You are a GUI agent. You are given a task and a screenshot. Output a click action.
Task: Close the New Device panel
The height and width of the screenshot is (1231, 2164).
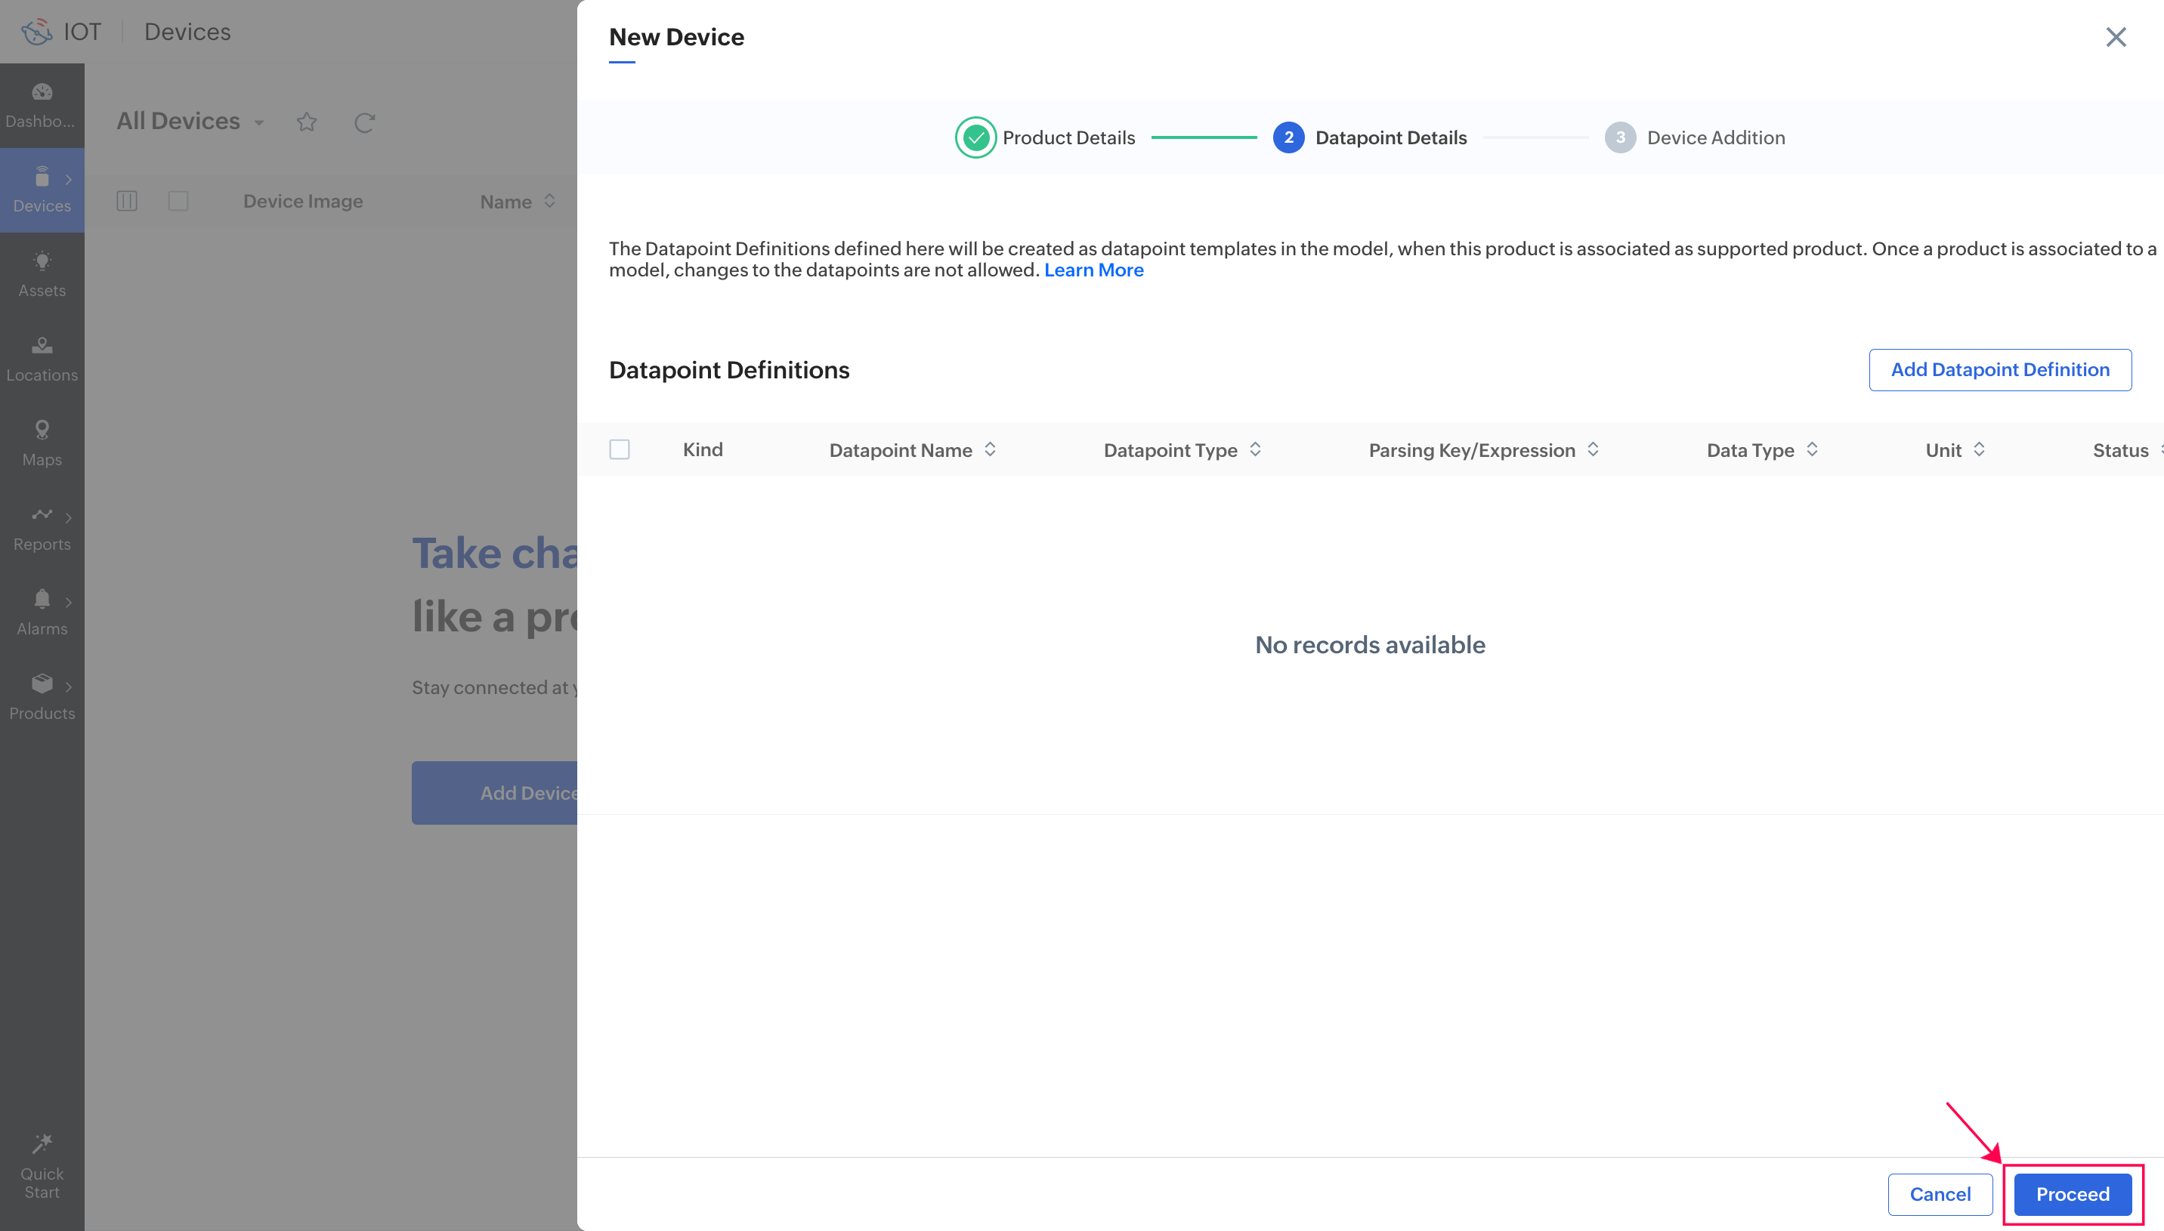tap(2116, 37)
